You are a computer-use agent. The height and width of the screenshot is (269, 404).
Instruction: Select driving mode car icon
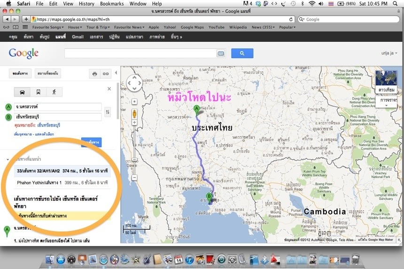[22, 92]
